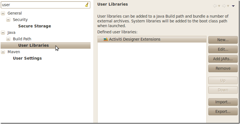240x124 pixels.
Task: Open back history dropdown arrow
Action: tap(219, 6)
